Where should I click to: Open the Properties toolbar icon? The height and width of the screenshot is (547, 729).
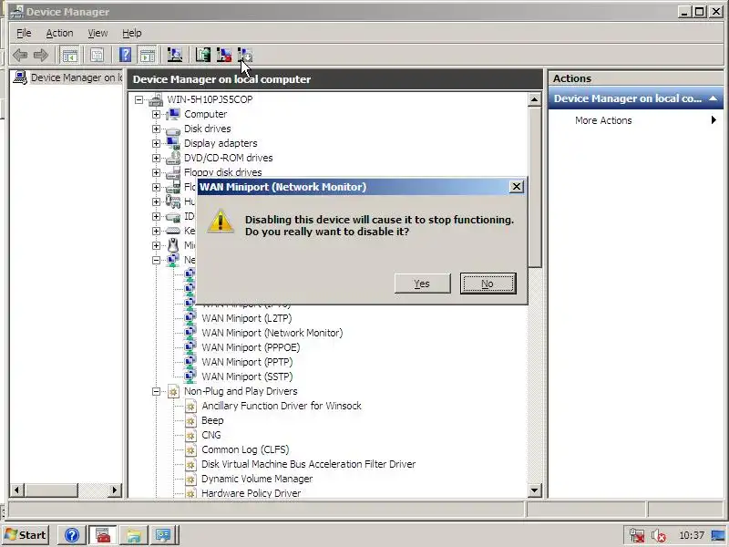97,56
